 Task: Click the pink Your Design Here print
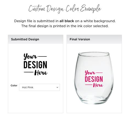click(x=94, y=79)
